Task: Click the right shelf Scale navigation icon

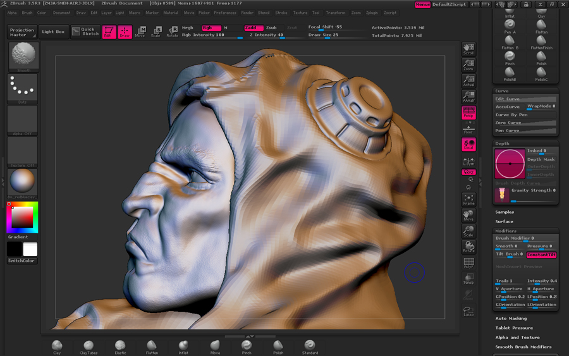Action: pos(468,231)
